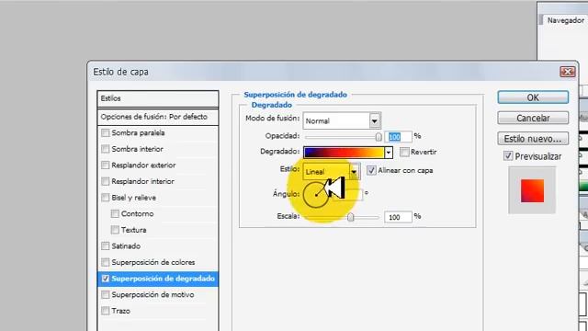Click the Estilo nuevo button
588x331 pixels.
click(x=533, y=139)
